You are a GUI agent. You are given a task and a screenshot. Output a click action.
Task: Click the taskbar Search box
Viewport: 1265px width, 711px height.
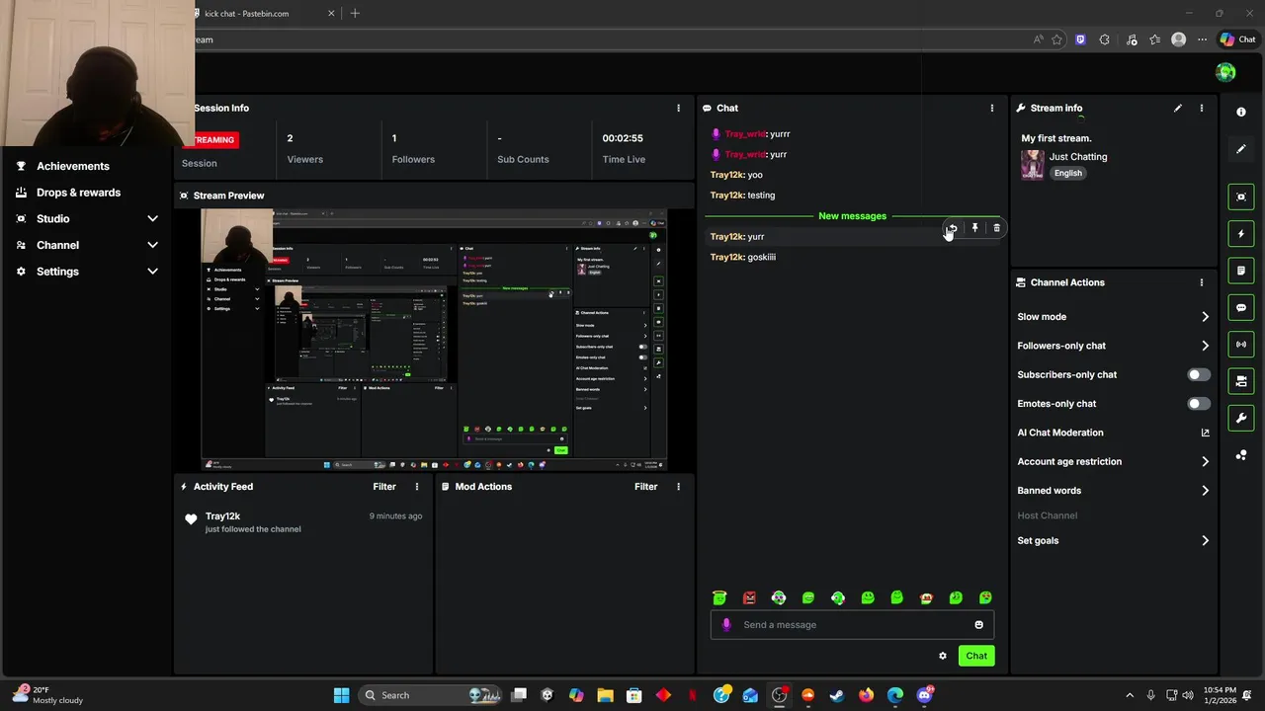coord(431,695)
